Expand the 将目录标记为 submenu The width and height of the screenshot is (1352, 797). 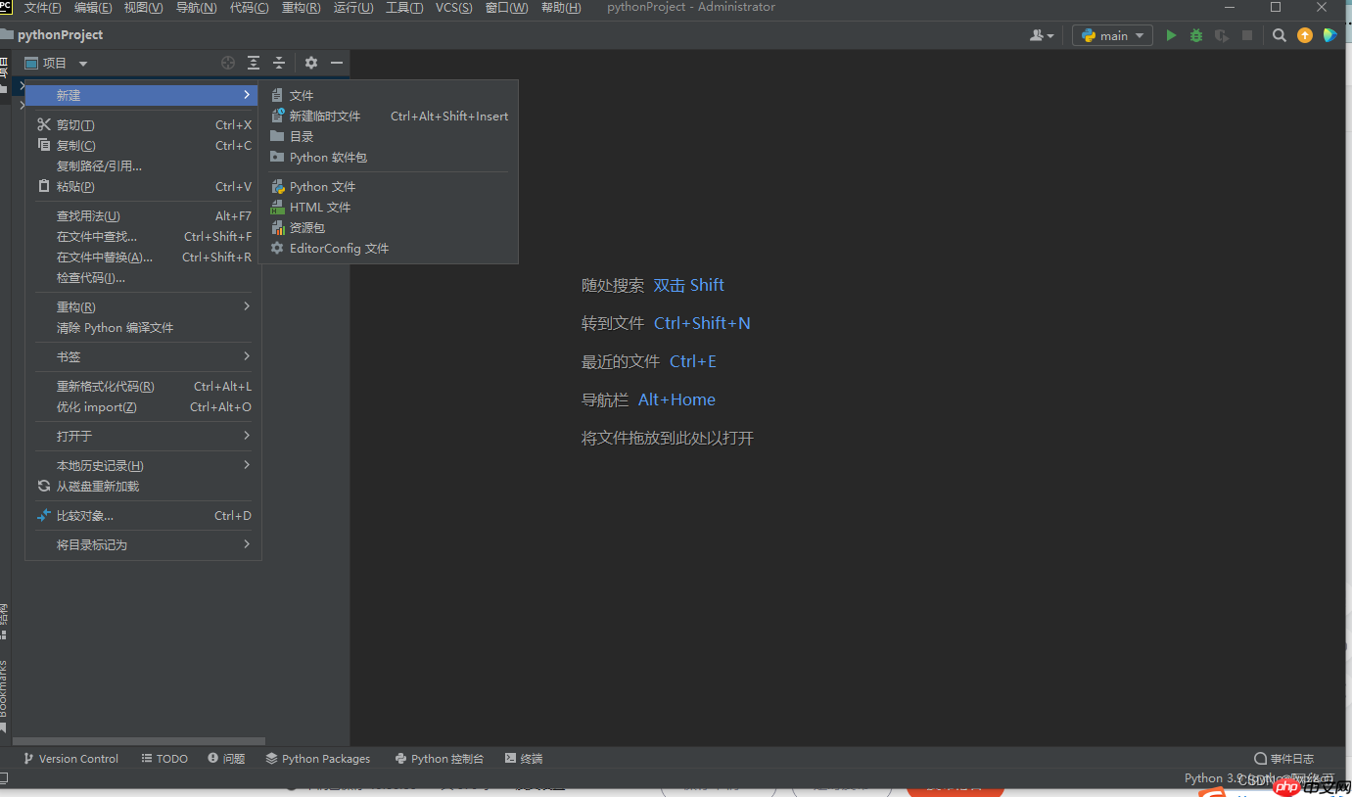pyautogui.click(x=143, y=544)
